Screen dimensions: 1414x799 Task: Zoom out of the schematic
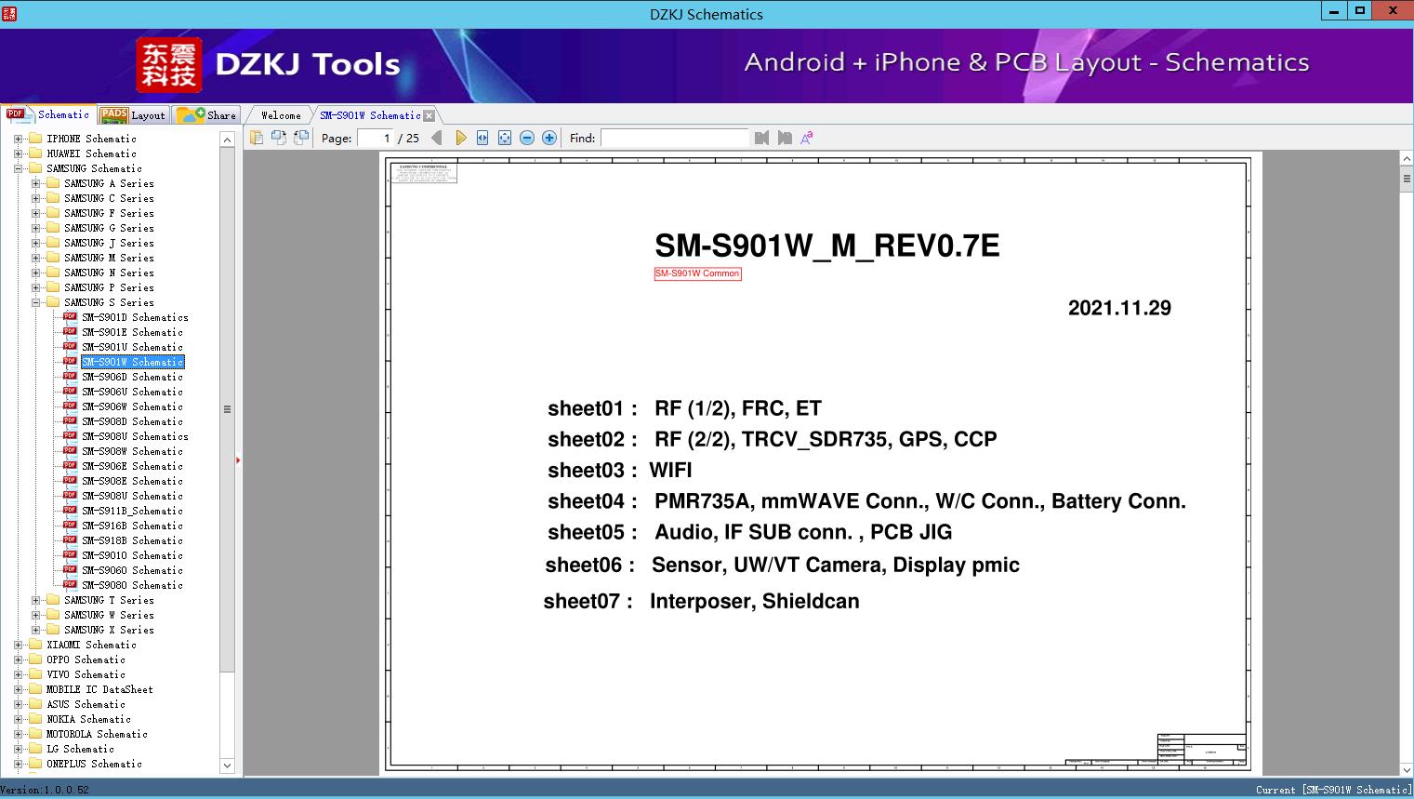tap(527, 138)
